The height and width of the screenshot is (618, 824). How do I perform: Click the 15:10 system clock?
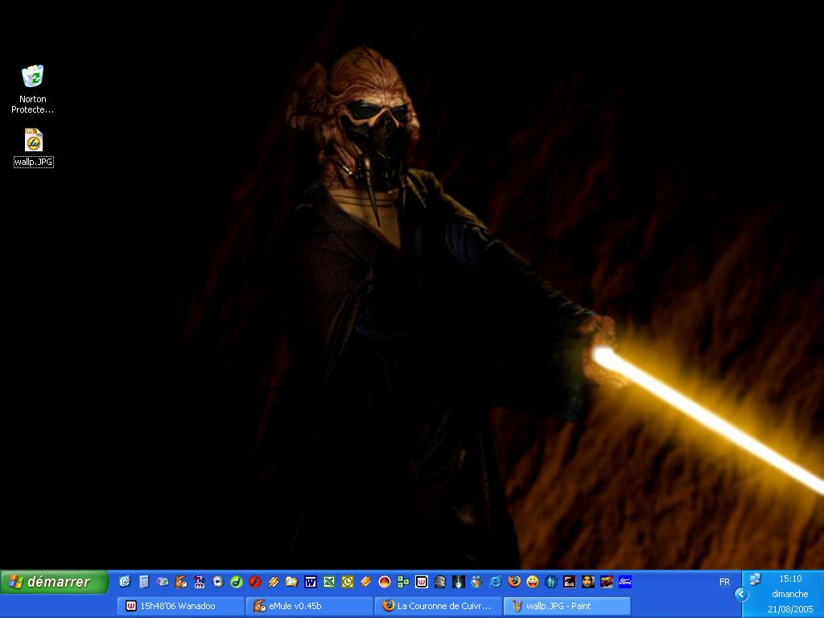(x=790, y=579)
